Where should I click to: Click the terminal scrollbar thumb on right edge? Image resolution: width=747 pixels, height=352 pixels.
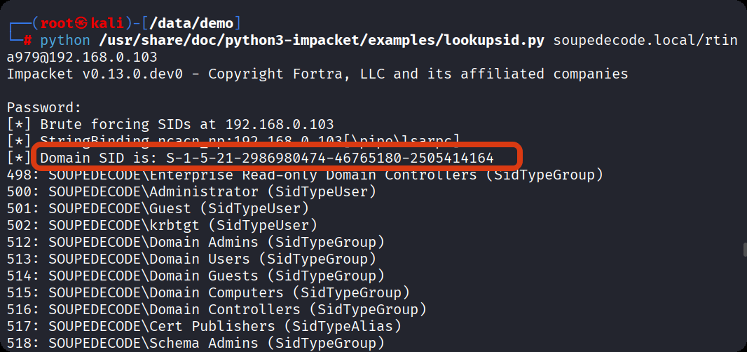tap(744, 250)
